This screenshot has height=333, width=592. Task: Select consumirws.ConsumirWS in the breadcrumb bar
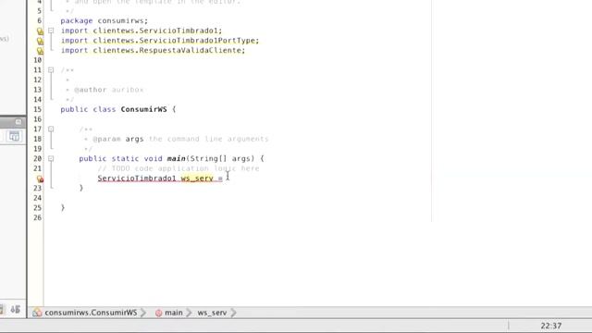[x=91, y=313]
